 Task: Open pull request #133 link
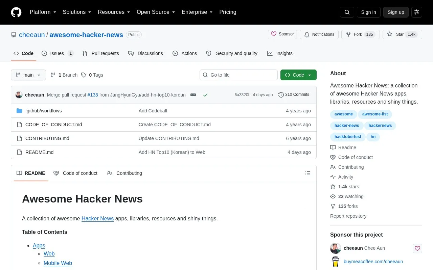93,95
